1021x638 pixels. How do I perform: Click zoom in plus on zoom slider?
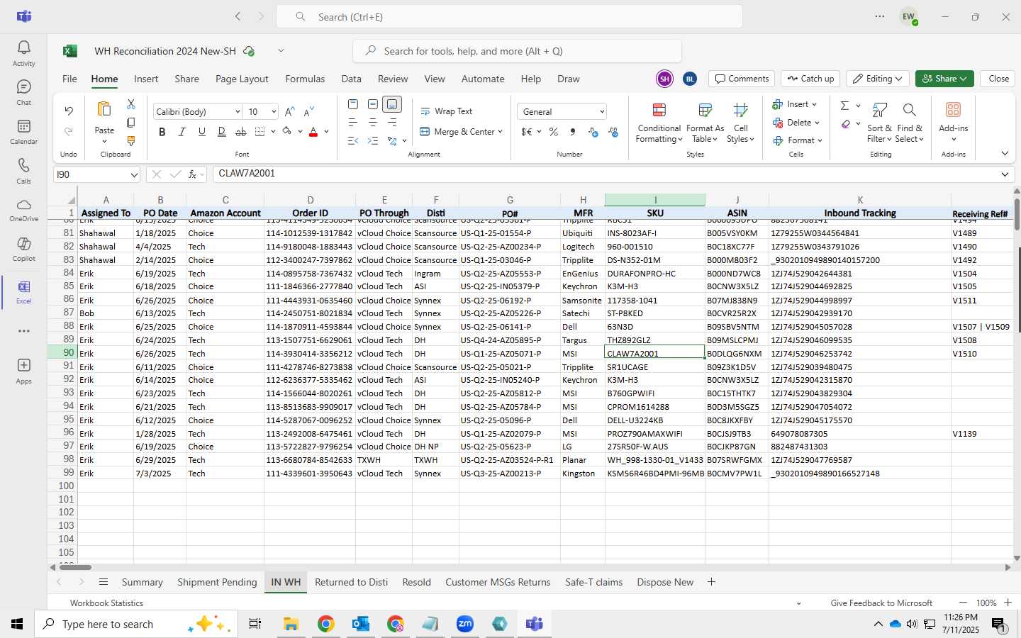(x=1008, y=603)
